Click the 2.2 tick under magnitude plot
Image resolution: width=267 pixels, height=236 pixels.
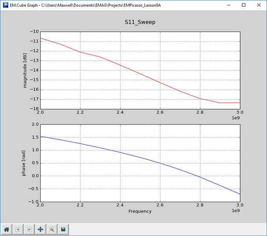click(80, 112)
